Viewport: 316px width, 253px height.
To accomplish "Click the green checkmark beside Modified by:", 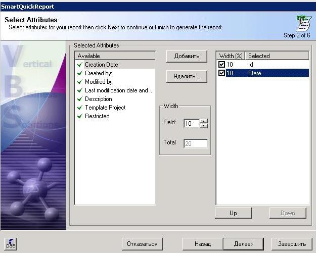I will (x=80, y=82).
